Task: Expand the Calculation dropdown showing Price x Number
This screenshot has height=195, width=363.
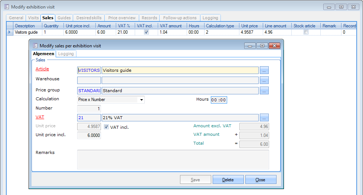Action: coord(141,100)
